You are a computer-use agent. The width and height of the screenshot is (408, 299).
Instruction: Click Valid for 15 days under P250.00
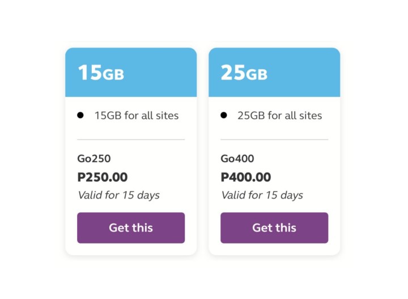point(118,195)
